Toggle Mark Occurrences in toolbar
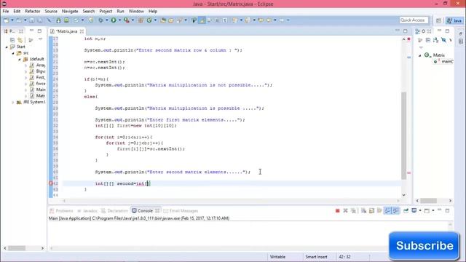The width and height of the screenshot is (466, 262). 202,20
